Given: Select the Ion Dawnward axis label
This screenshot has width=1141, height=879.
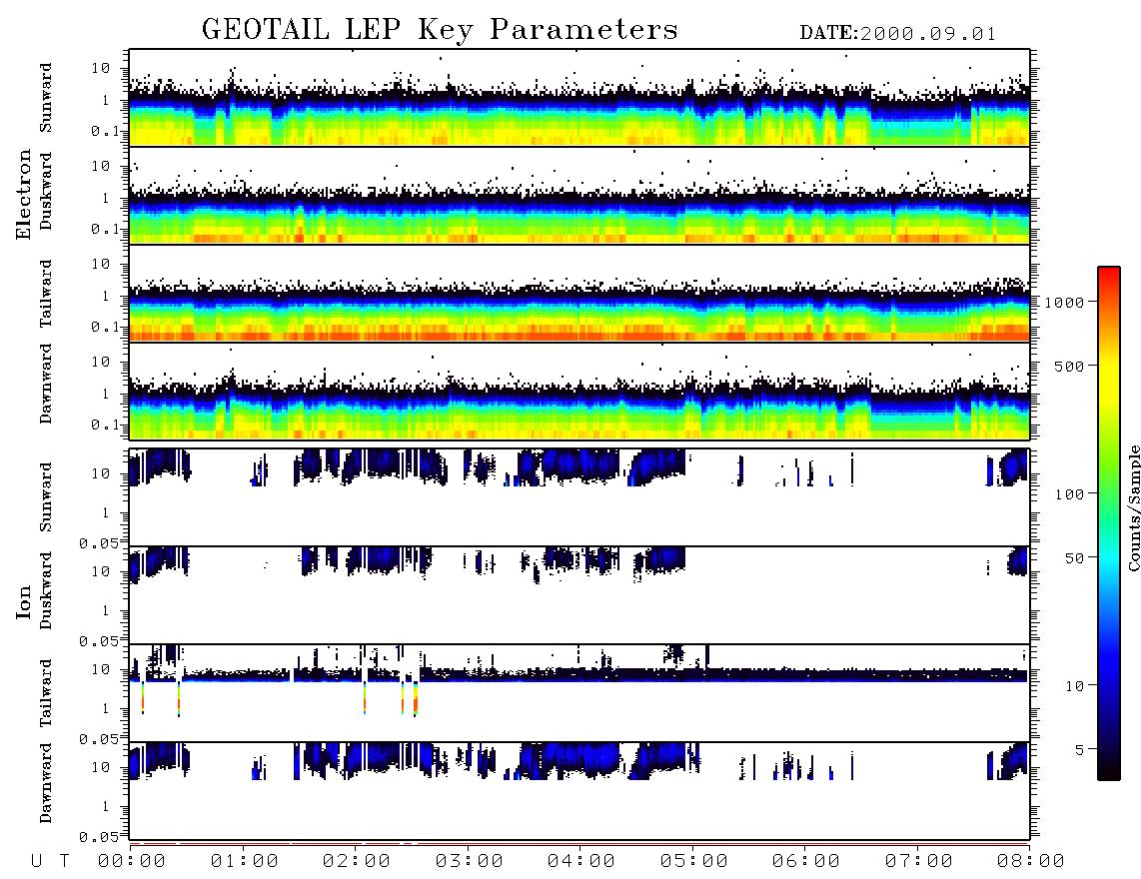Looking at the screenshot, I should [x=45, y=783].
